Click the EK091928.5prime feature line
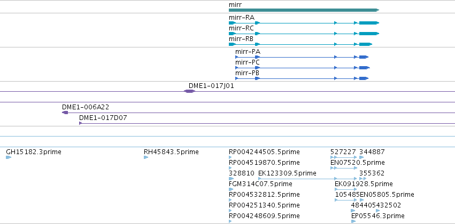 click(x=345, y=189)
